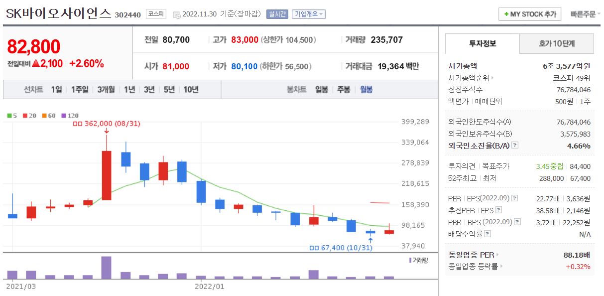Click the +0.32% sector change value
This screenshot has height=296, width=604.
578,267
